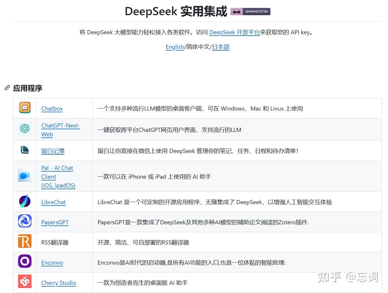
Task: Open the Chatbox project link
Action: pyautogui.click(x=52, y=108)
